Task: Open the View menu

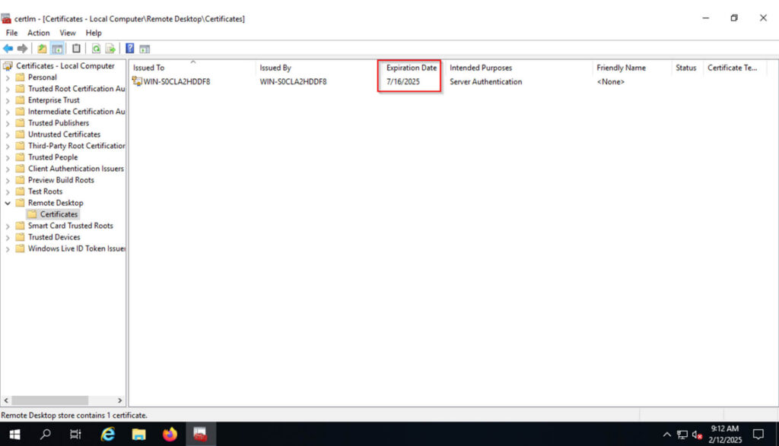Action: 68,33
